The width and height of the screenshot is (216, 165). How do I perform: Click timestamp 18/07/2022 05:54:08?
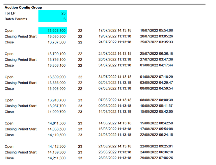pos(157,30)
